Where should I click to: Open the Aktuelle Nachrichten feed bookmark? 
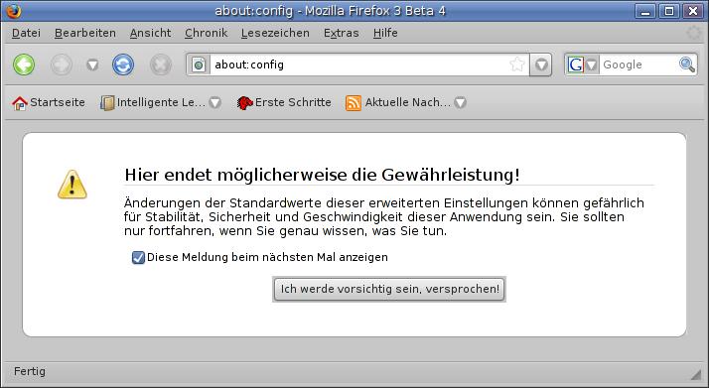click(x=398, y=102)
